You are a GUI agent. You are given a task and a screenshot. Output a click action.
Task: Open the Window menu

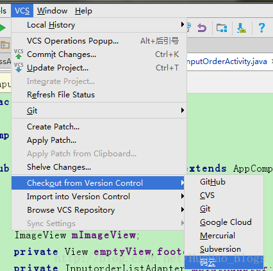click(52, 11)
